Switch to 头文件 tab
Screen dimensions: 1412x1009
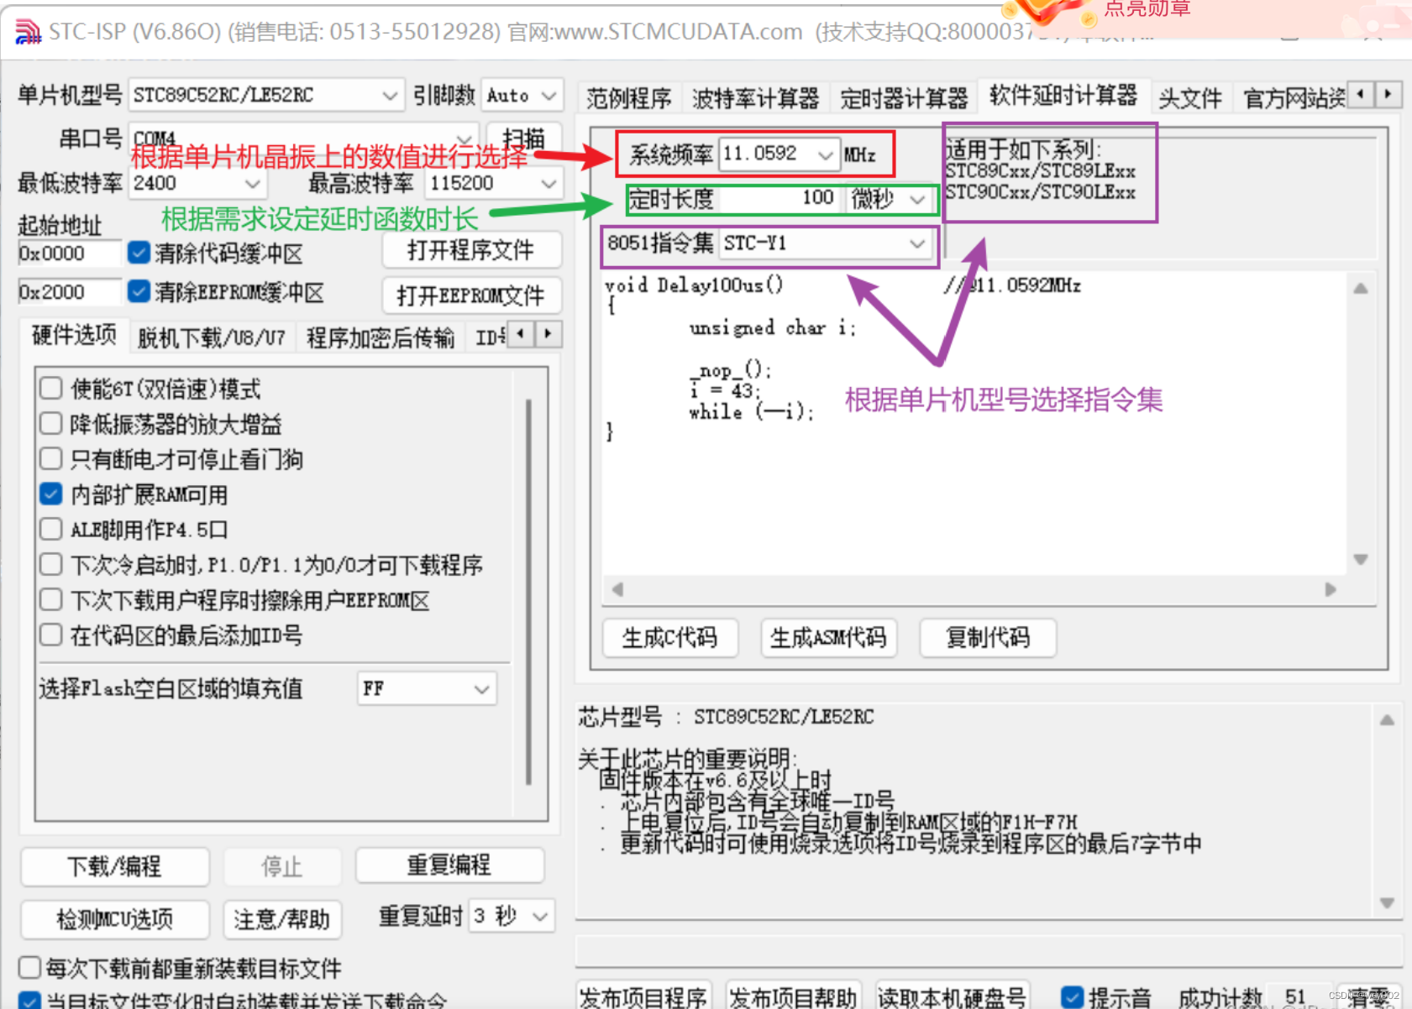coord(1190,99)
